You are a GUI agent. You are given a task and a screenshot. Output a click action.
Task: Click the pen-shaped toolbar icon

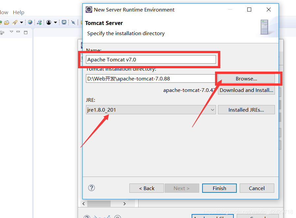tap(15, 23)
